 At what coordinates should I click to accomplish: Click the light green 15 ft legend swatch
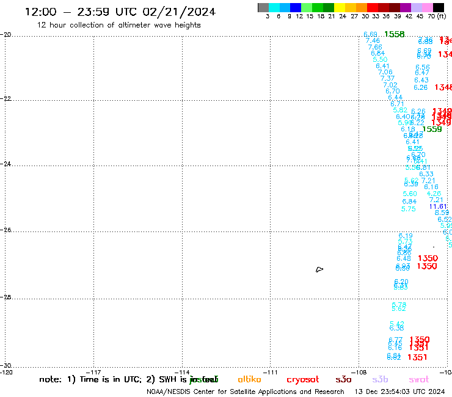tap(307, 7)
